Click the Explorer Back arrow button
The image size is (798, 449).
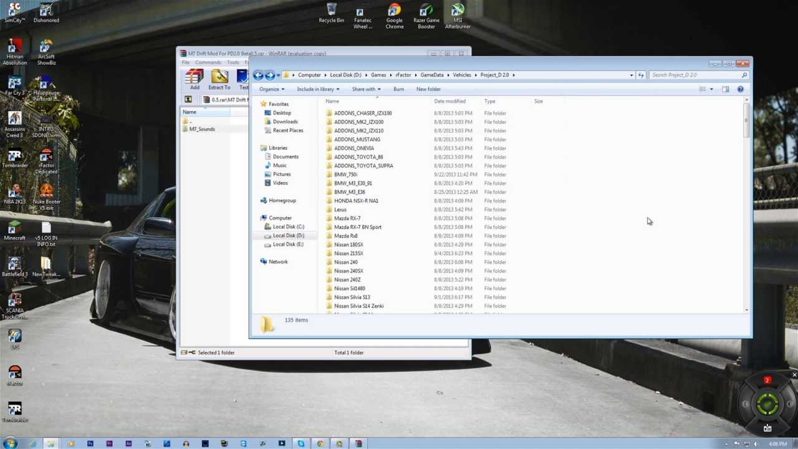tap(258, 75)
